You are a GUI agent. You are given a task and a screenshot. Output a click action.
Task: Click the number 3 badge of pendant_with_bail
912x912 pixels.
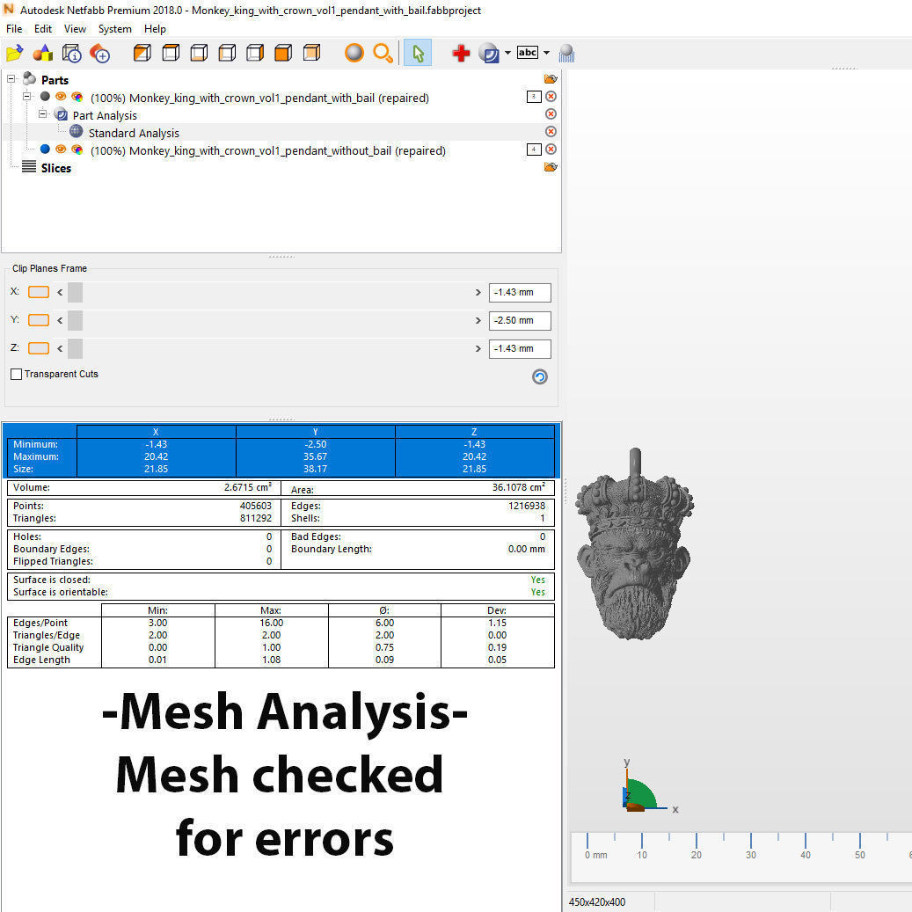tap(534, 97)
